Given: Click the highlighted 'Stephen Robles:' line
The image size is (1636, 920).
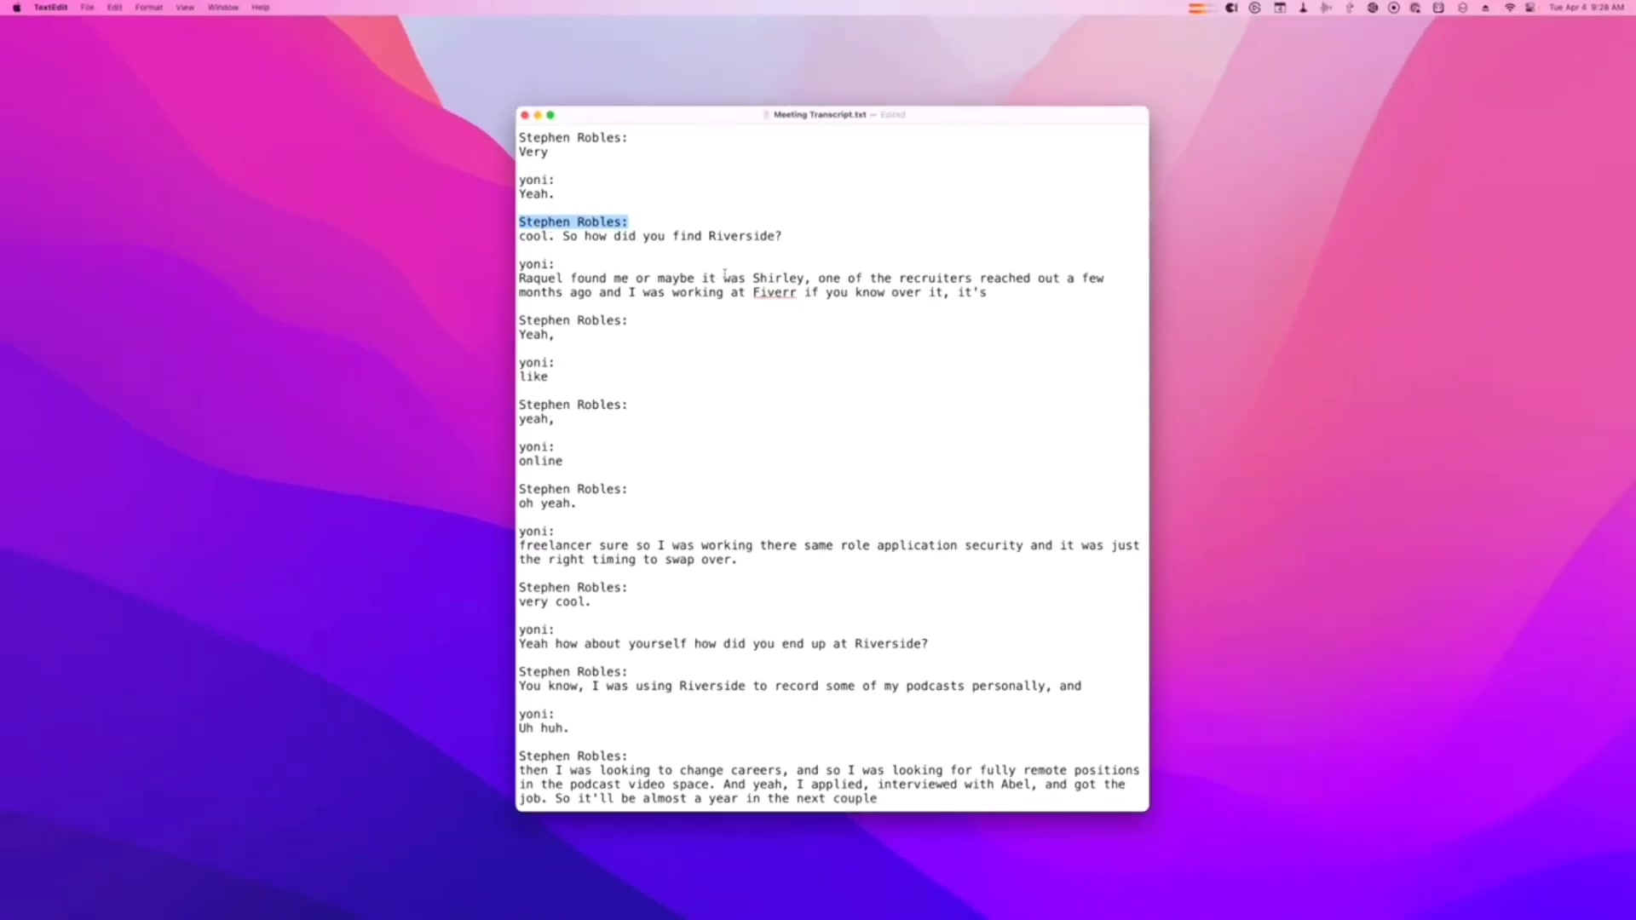Looking at the screenshot, I should [x=573, y=222].
